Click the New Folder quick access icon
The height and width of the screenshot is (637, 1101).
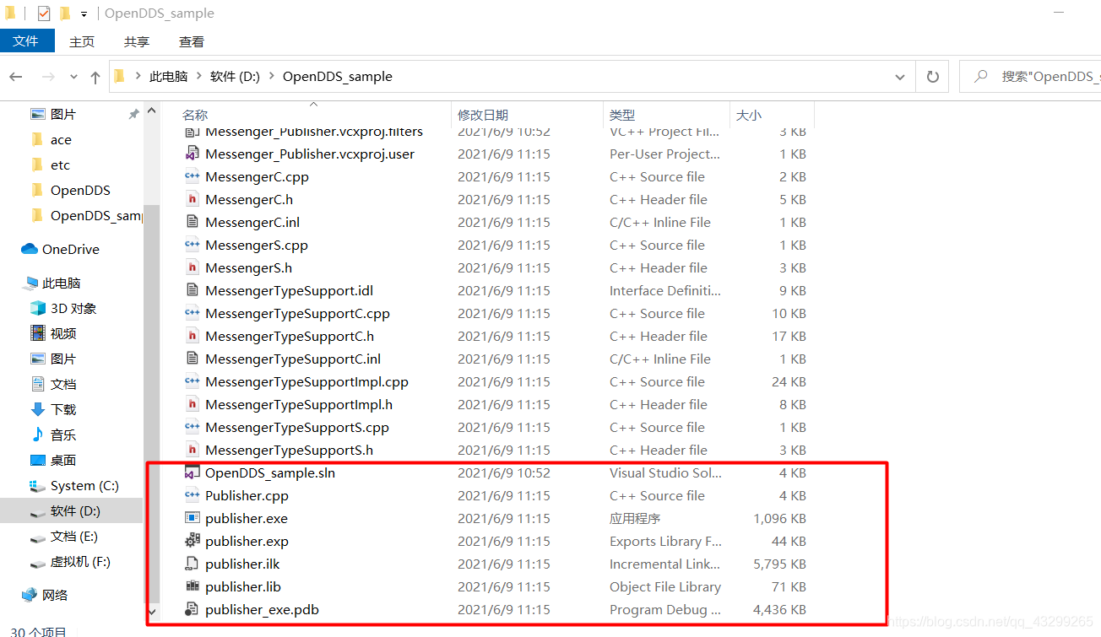click(x=65, y=13)
